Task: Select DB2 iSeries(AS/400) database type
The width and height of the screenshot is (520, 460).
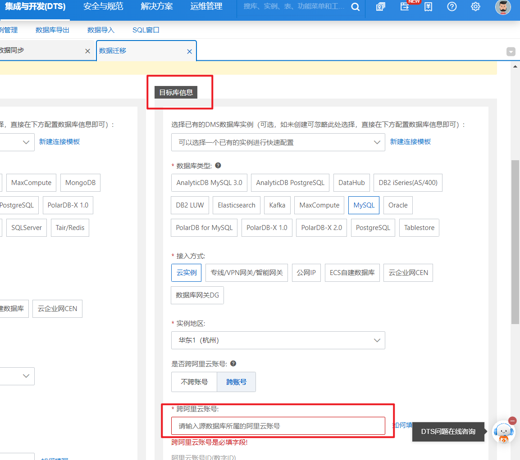Action: coord(408,183)
